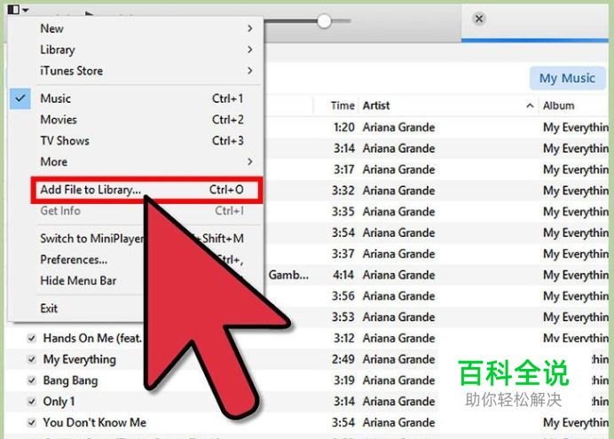The width and height of the screenshot is (614, 439).
Task: Uncheck You Don't Know Me checkbox
Action: coord(32,422)
